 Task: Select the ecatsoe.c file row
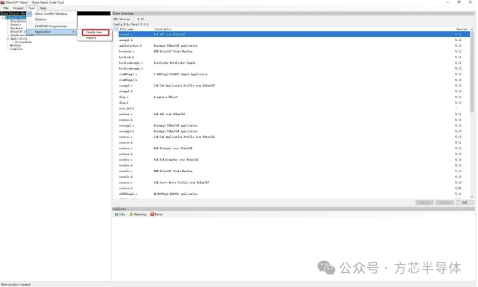point(294,182)
